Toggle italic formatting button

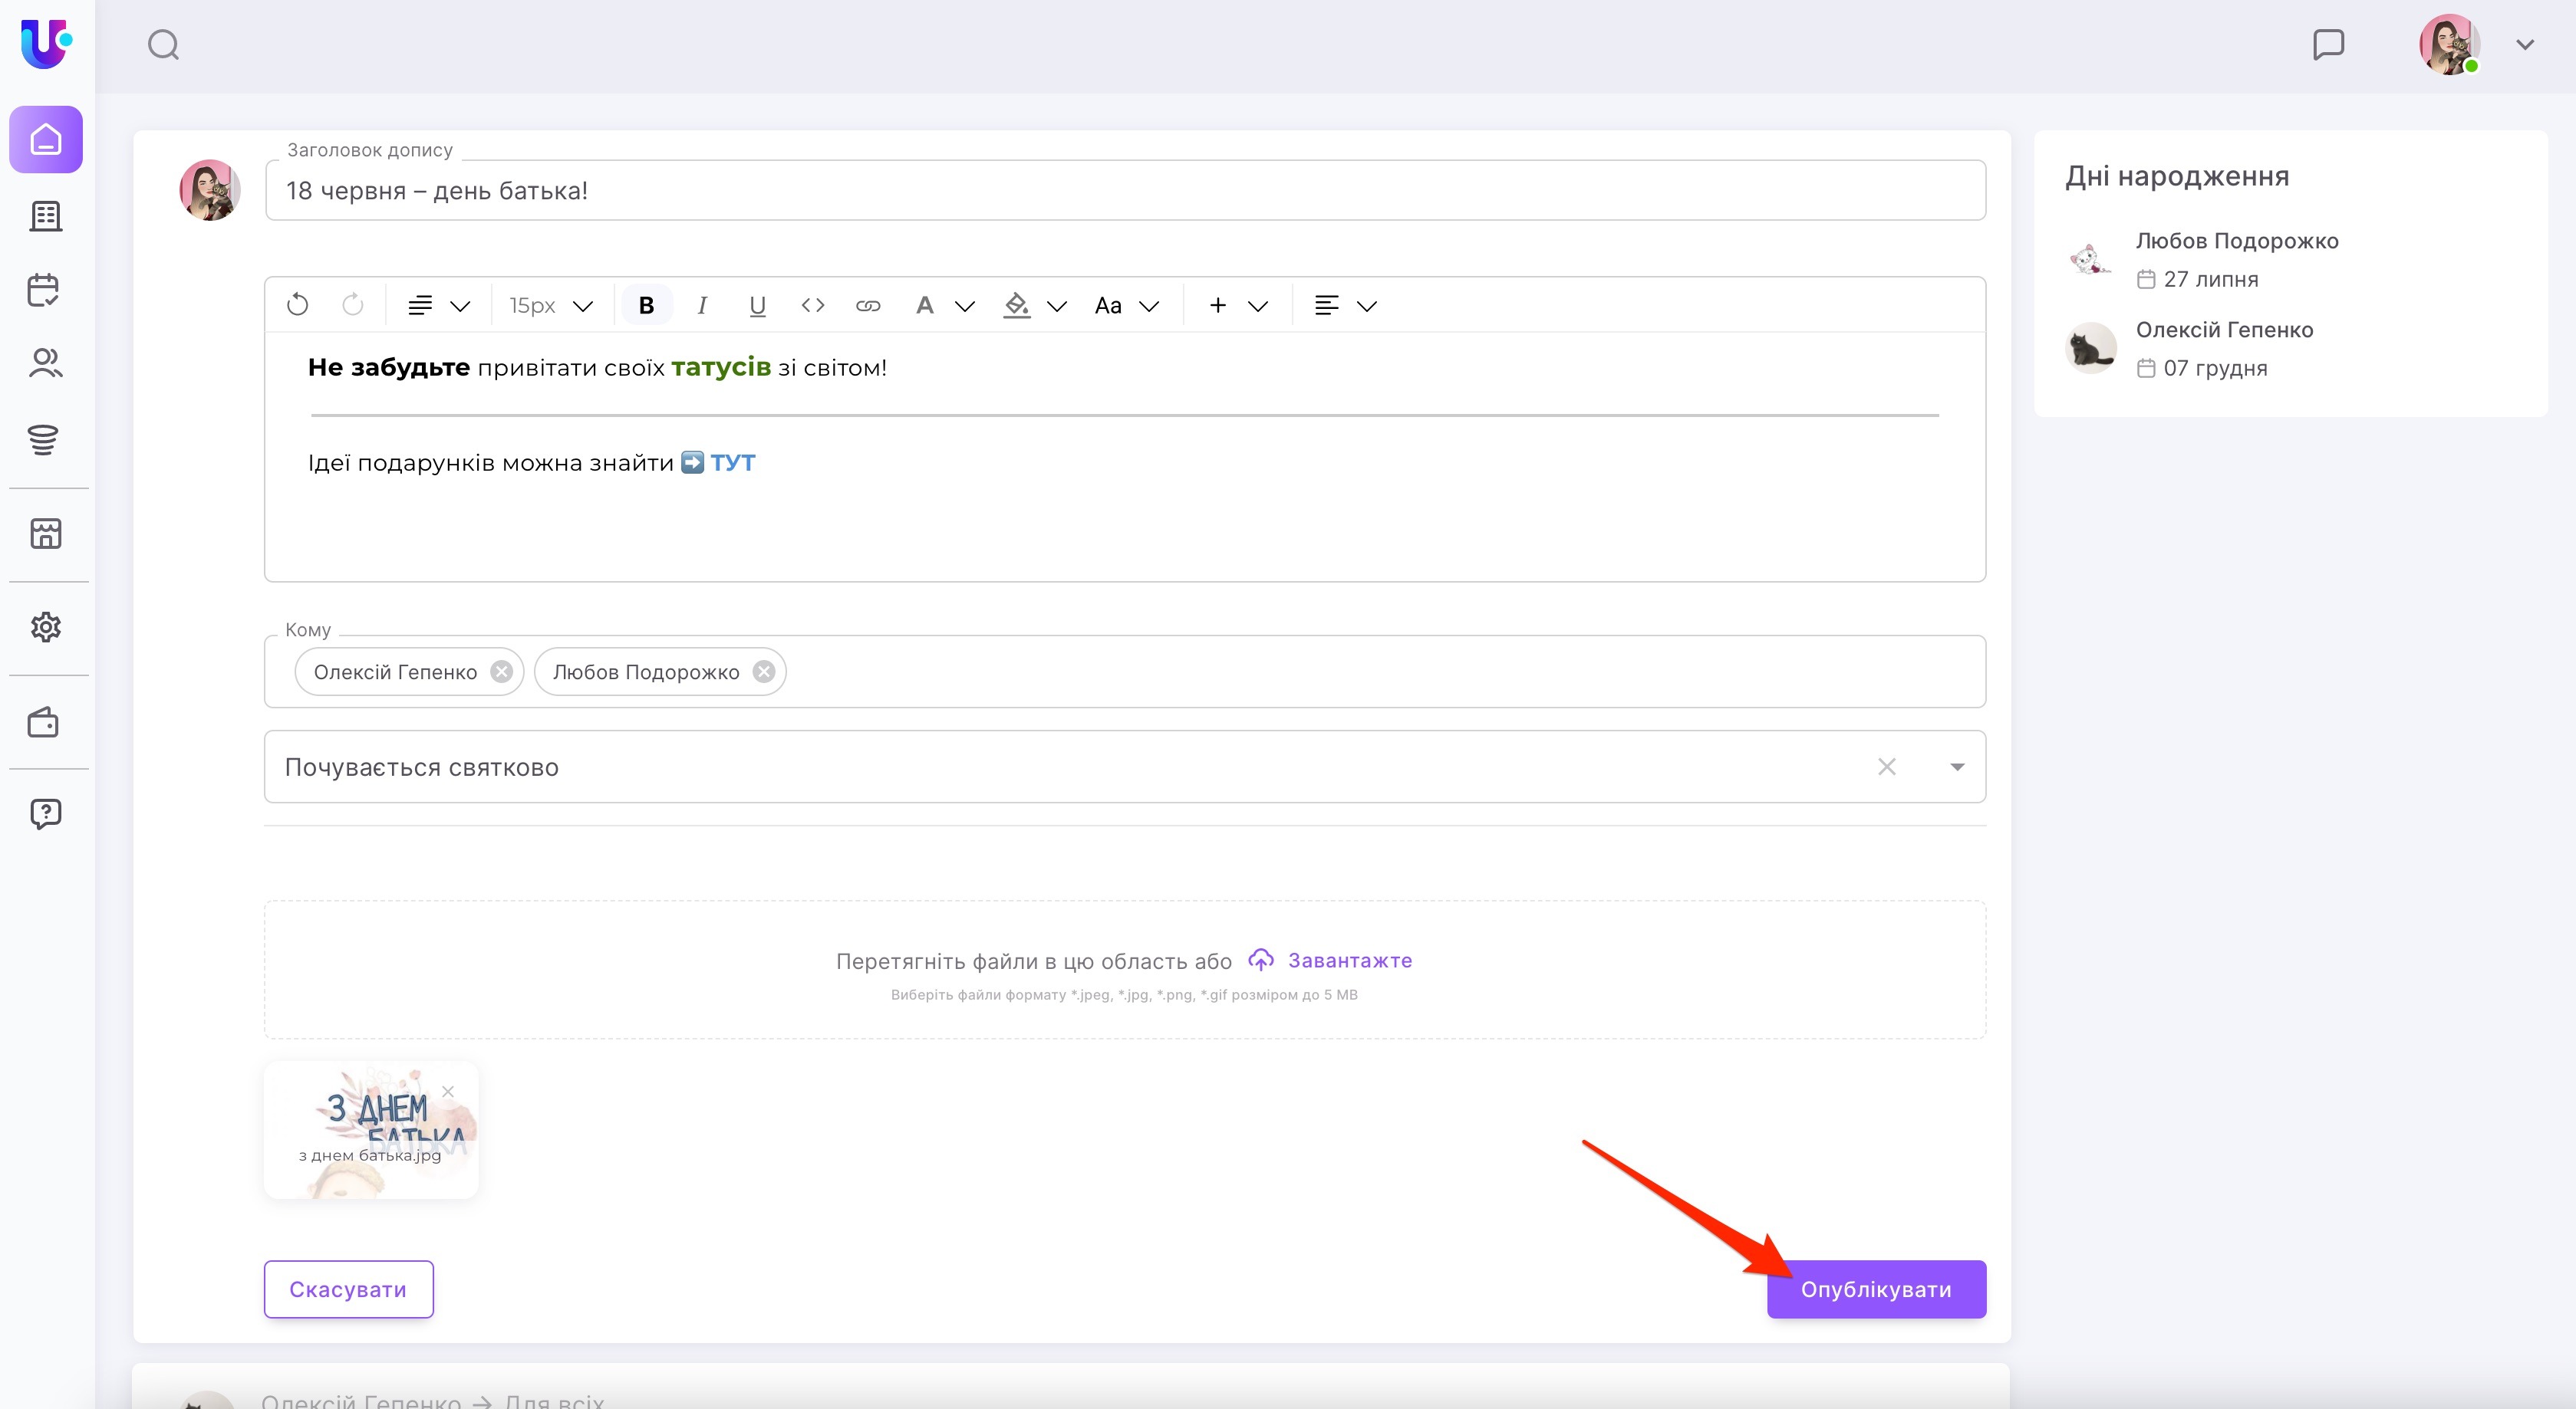click(x=702, y=305)
